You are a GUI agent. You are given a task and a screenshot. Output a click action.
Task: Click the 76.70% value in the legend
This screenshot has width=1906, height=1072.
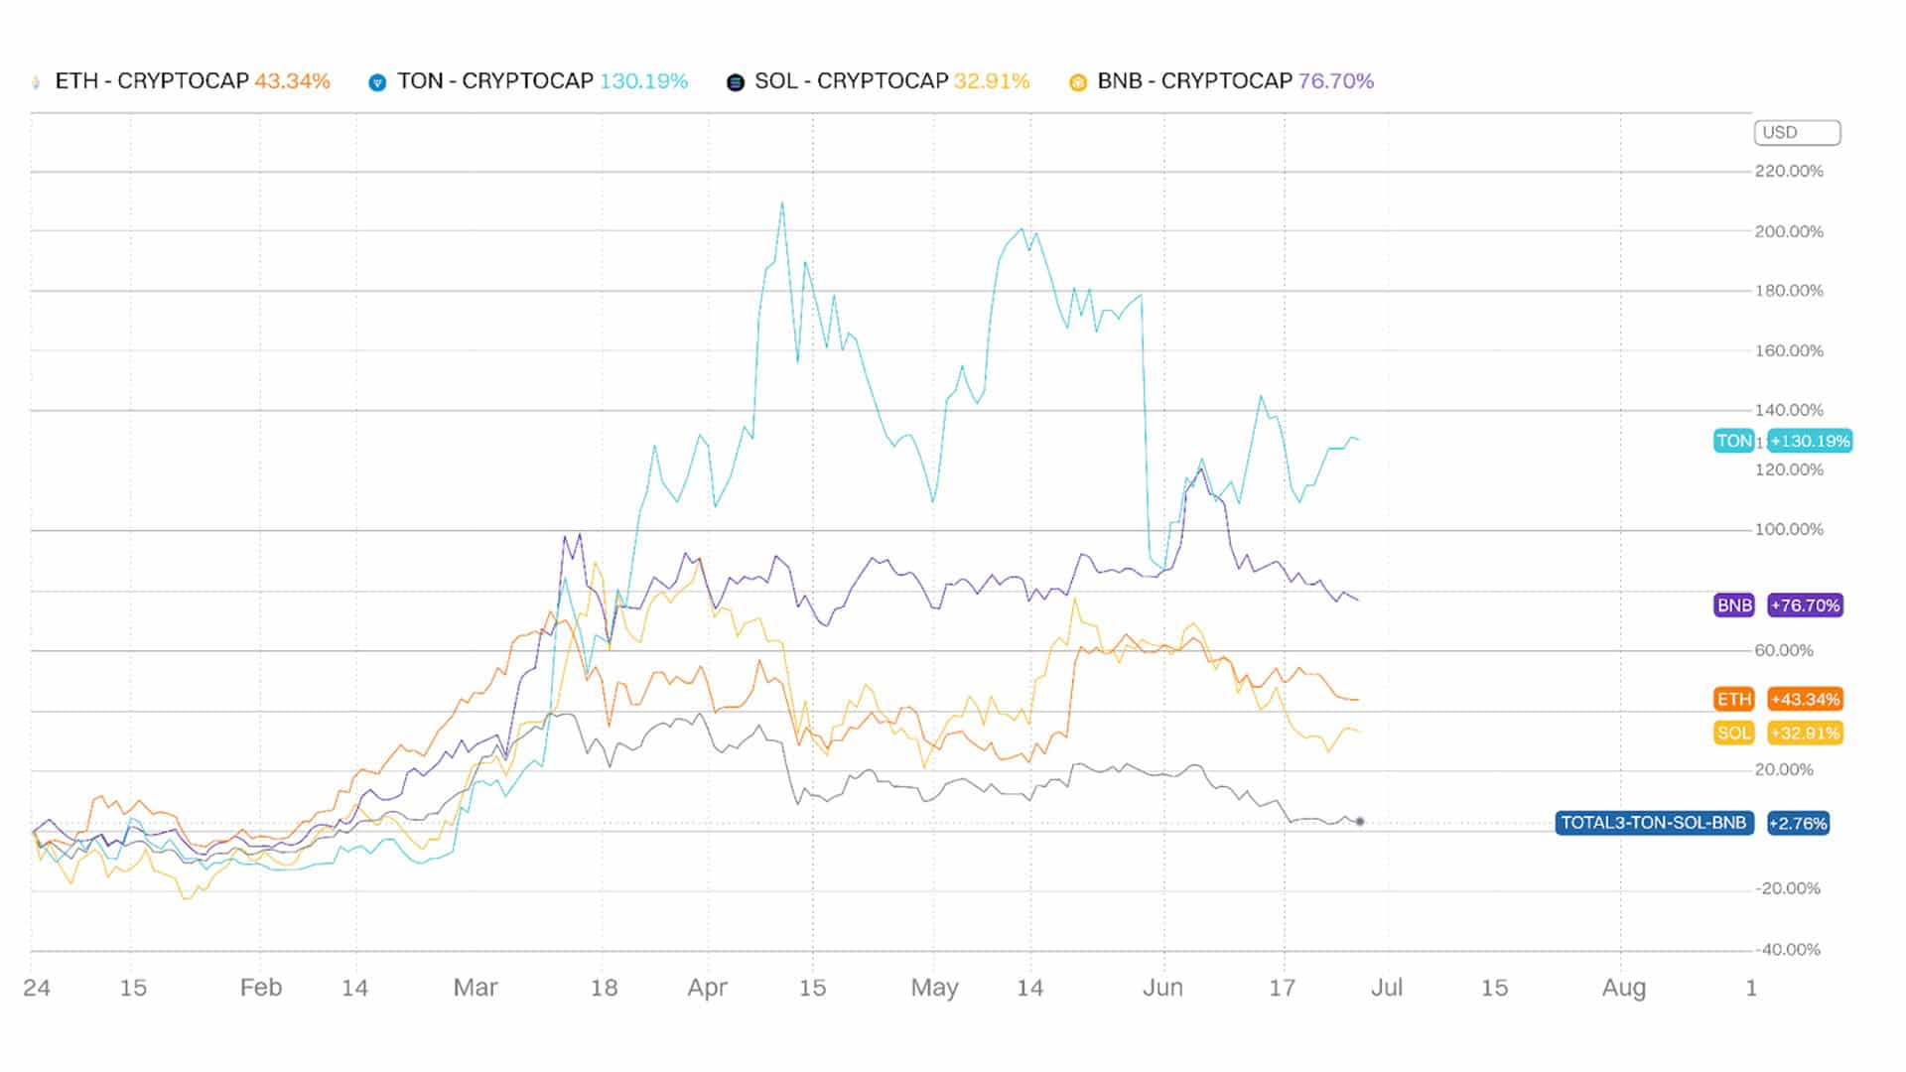(1336, 81)
